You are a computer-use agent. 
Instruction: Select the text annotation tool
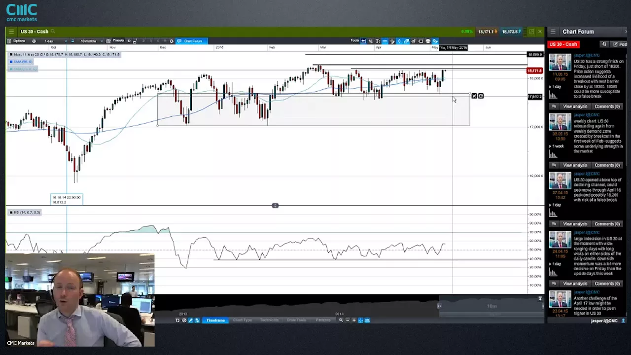tap(378, 41)
